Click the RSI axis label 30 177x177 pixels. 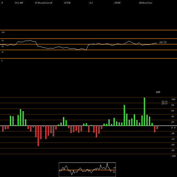[x=2, y=52]
